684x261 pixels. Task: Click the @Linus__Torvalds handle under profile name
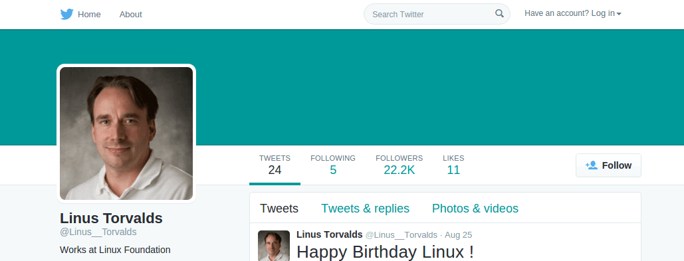(98, 232)
